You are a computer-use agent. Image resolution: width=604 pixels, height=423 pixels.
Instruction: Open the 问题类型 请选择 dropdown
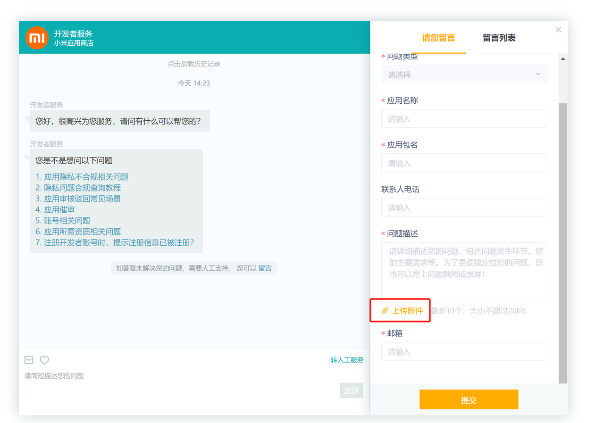click(464, 75)
